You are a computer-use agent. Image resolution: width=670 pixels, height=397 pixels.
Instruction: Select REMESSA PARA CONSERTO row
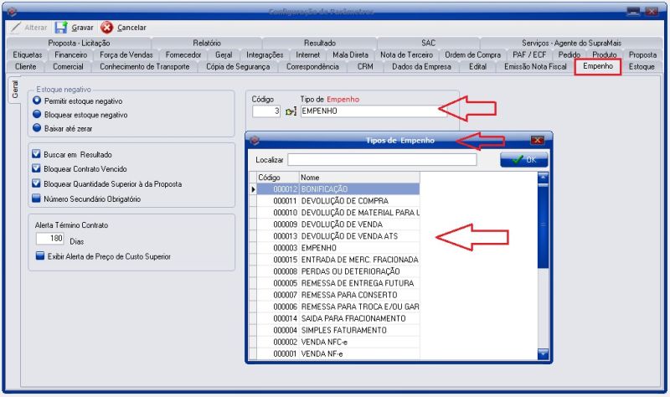[x=338, y=295]
